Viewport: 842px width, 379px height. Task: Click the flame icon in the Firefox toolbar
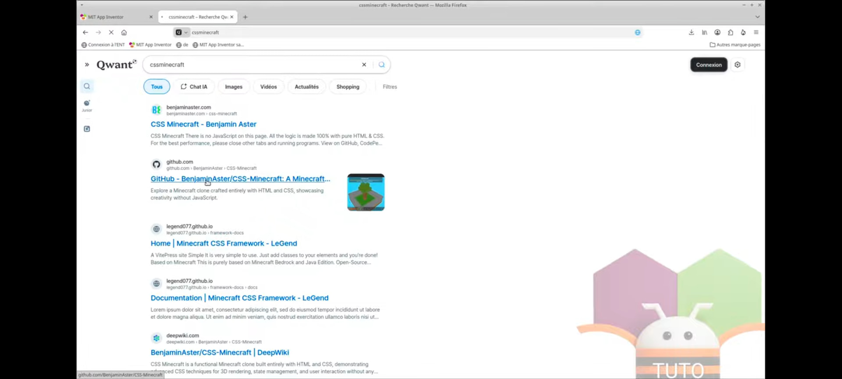coord(743,32)
